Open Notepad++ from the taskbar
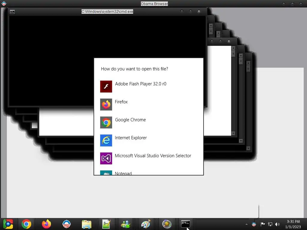Image resolution: width=307 pixels, height=230 pixels. tap(106, 224)
